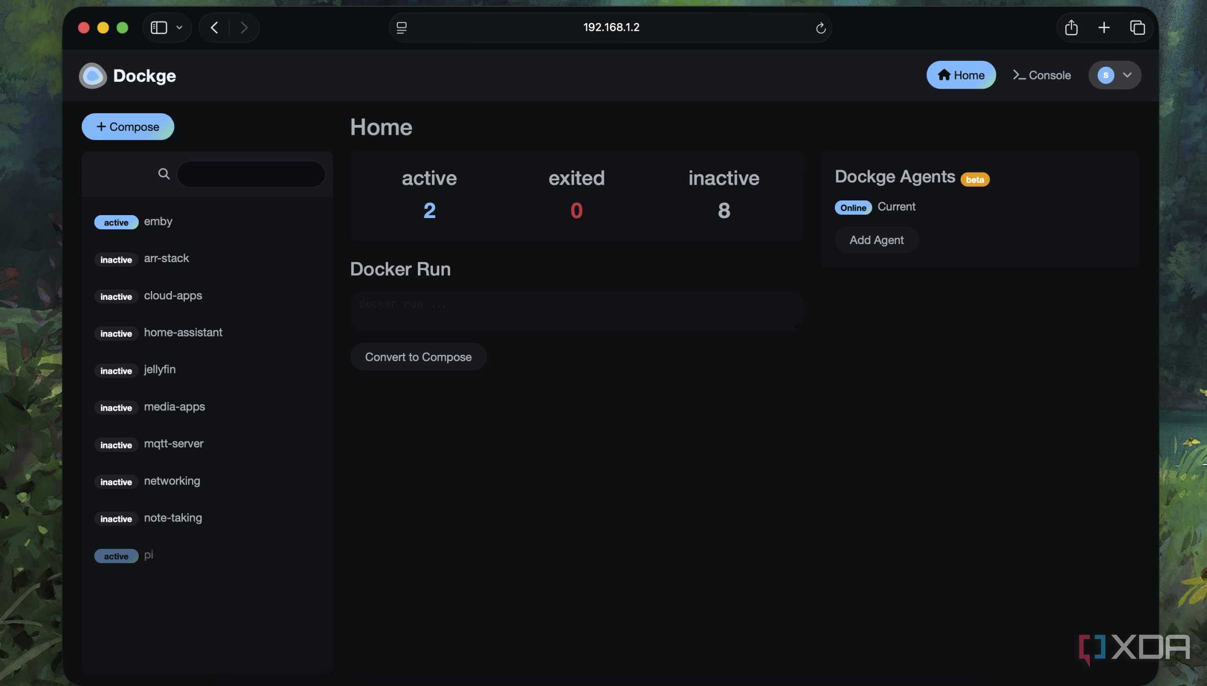Viewport: 1207px width, 686px height.
Task: Select the cloud-apps stack
Action: pos(207,296)
